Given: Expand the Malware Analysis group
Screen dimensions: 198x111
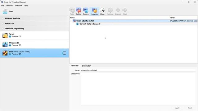Looking at the screenshot, I should tap(3, 18).
